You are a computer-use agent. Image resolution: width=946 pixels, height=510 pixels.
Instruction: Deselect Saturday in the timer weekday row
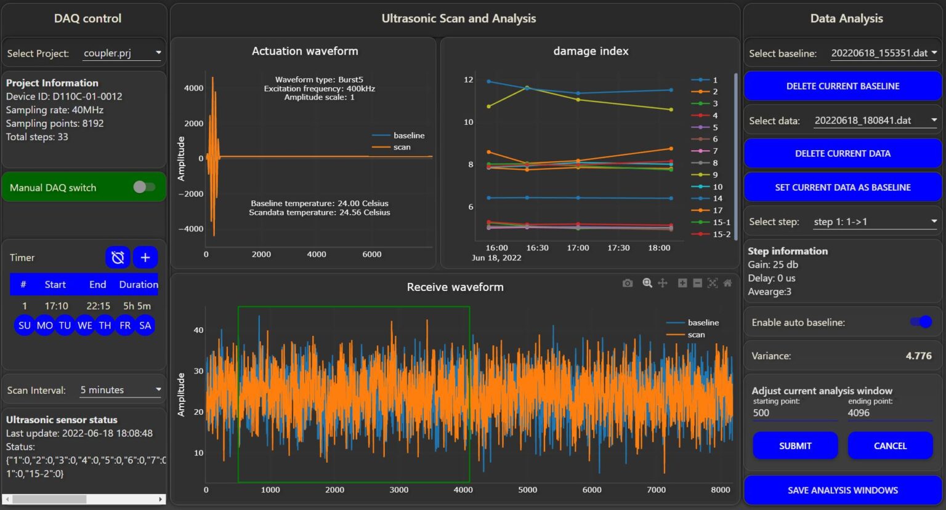pos(145,325)
